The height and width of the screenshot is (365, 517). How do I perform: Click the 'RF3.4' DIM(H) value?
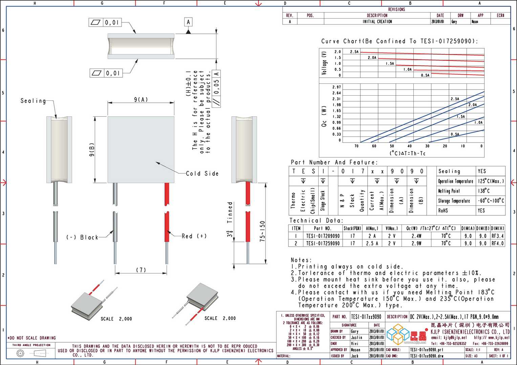[x=497, y=236]
